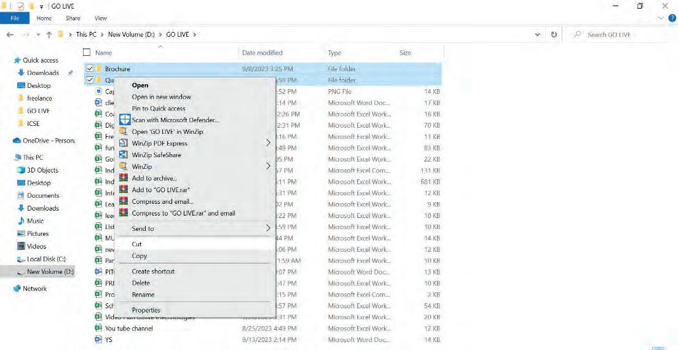Select Create shortcut menu entry
678x350 pixels.
point(153,271)
